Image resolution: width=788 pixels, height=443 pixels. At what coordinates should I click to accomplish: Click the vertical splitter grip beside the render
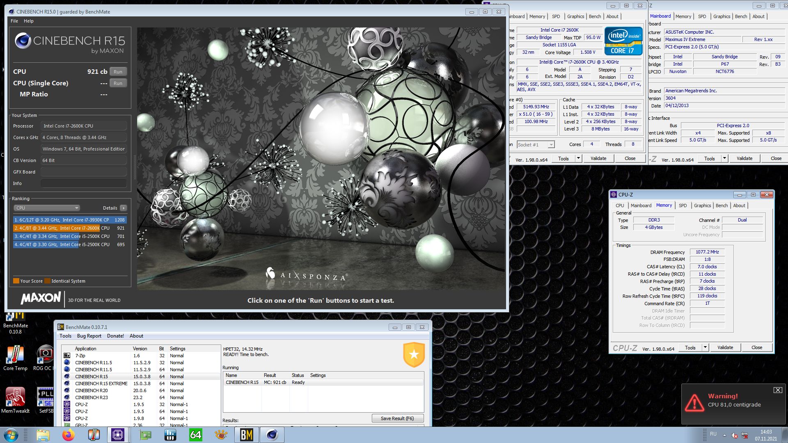(135, 167)
